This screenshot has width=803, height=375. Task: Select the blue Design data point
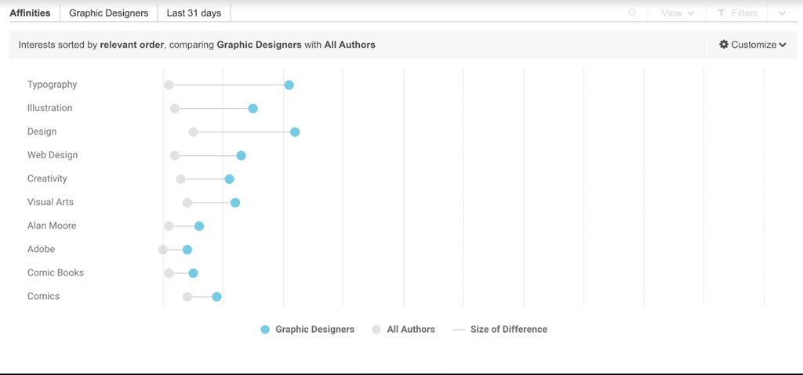click(x=295, y=132)
